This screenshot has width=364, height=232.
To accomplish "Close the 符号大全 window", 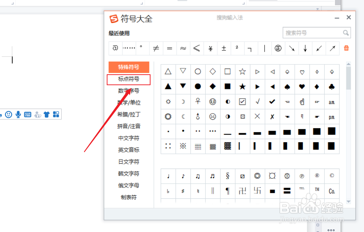I will point(349,18).
